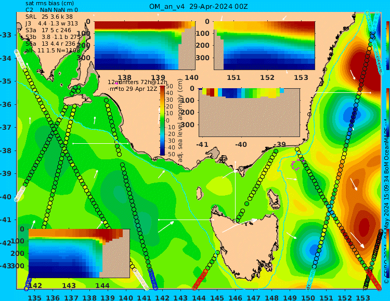Click longitude axis label 146

point(235,297)
